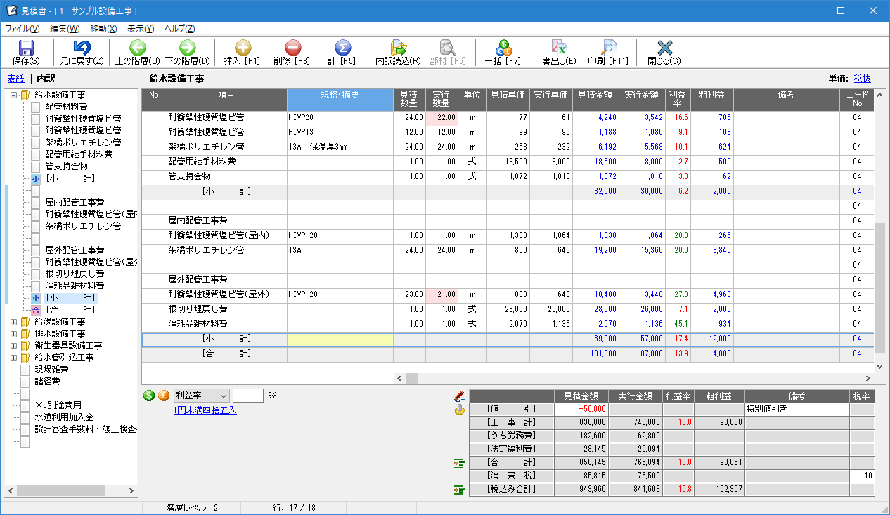Image resolution: width=890 pixels, height=515 pixels.
Task: Click the 合 icon in the tree
Action: (x=36, y=310)
